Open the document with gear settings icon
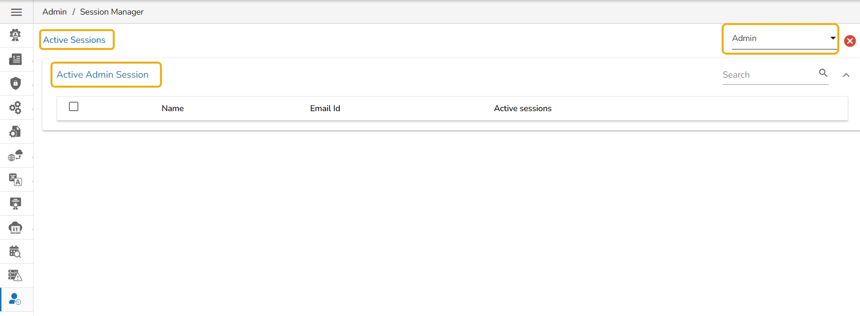Screen dimensions: 860x316 [16, 131]
